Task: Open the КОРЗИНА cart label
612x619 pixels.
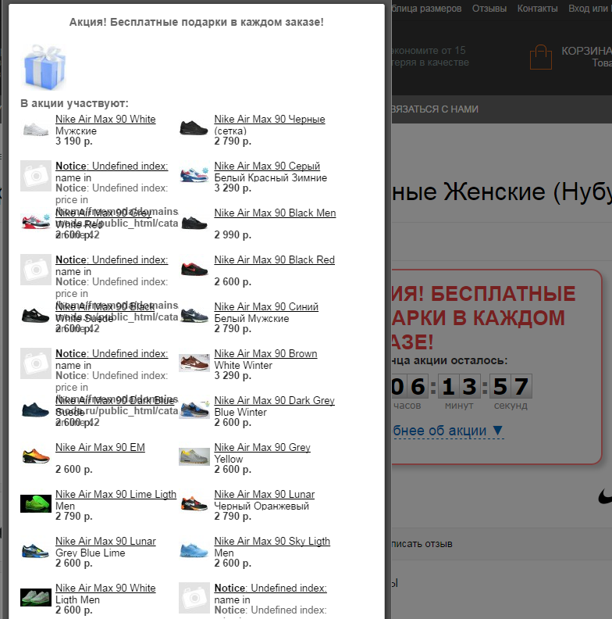Action: [587, 51]
